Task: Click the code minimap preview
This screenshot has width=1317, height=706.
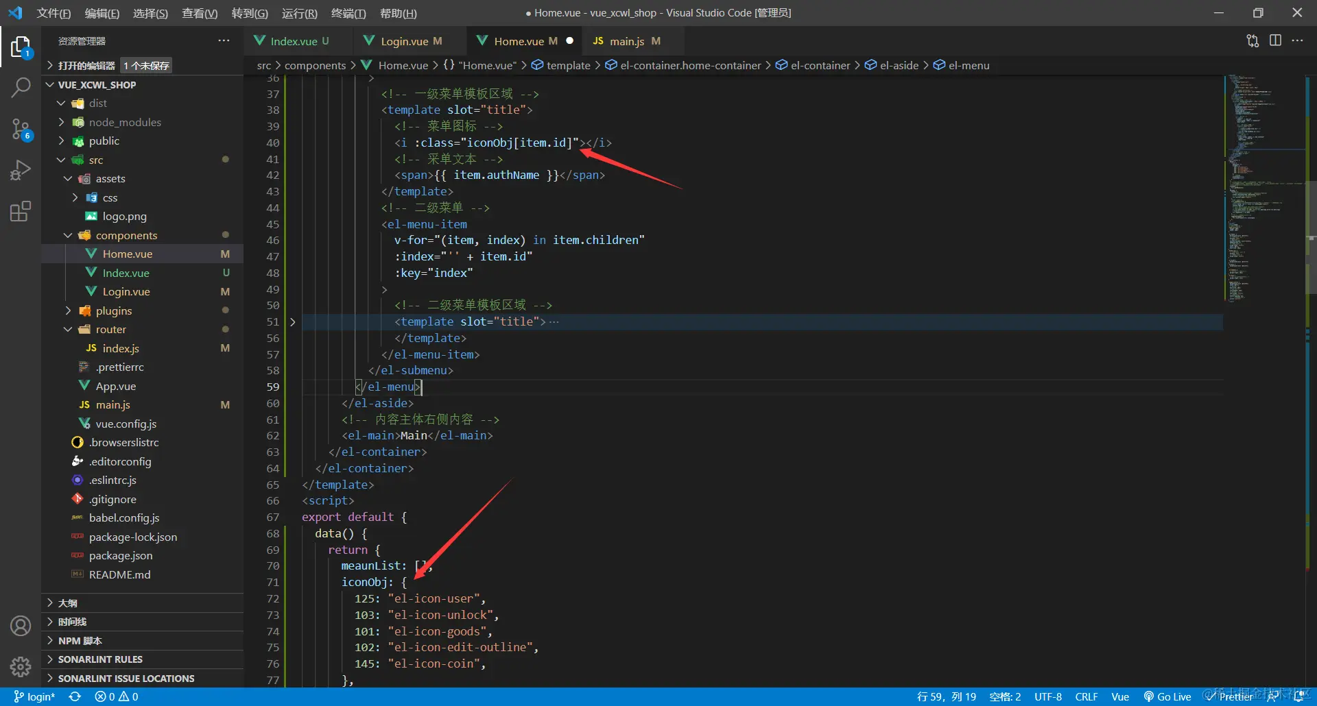Action: pos(1265,188)
